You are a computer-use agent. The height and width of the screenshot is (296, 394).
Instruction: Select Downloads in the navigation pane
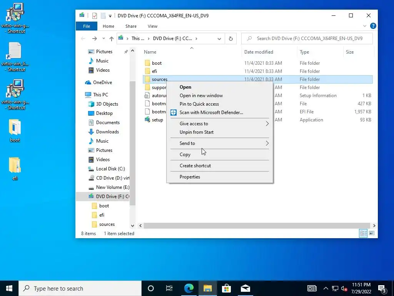[107, 132]
